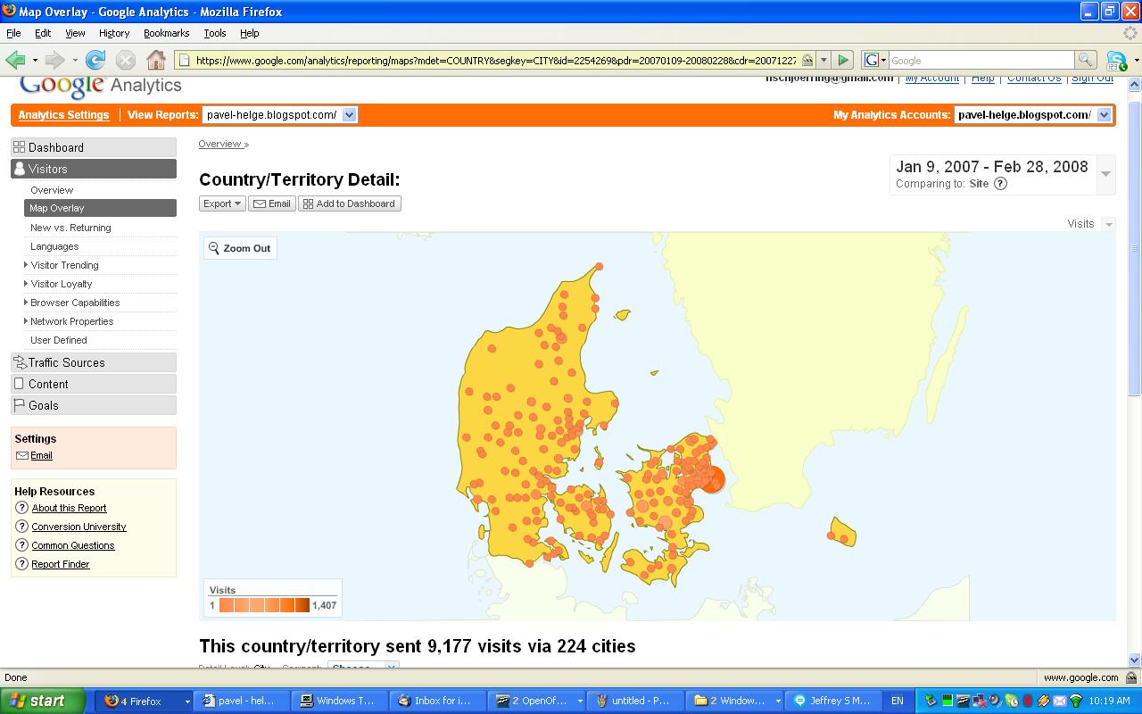Open the Export dropdown button

click(222, 203)
